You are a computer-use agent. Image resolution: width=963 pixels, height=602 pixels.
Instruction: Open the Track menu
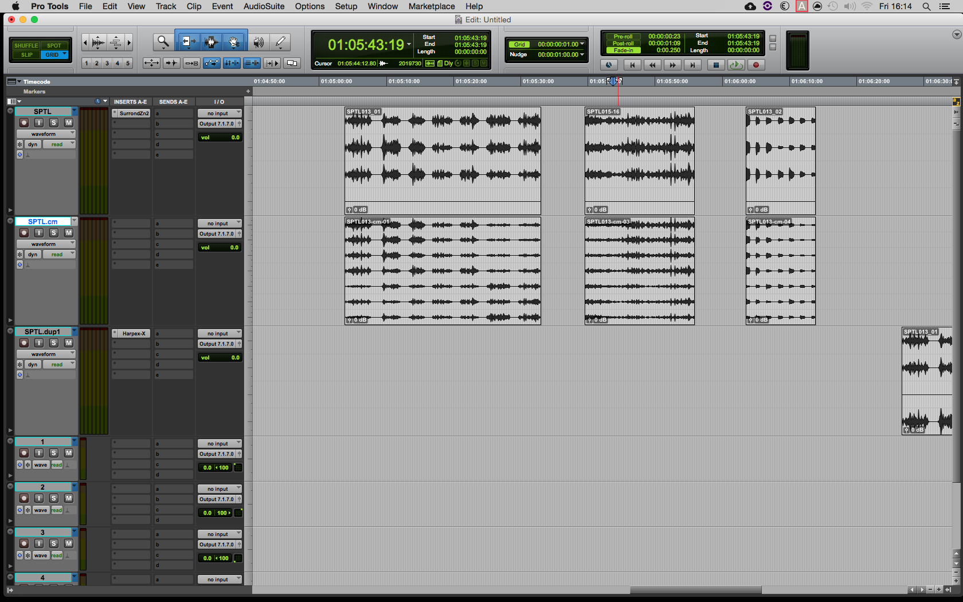point(166,6)
